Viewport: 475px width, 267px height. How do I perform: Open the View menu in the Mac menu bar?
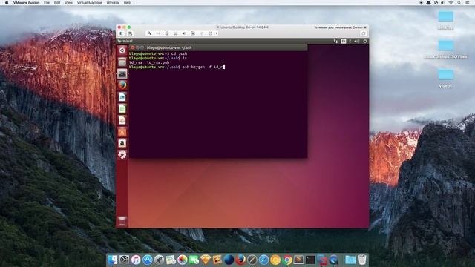pos(68,3)
